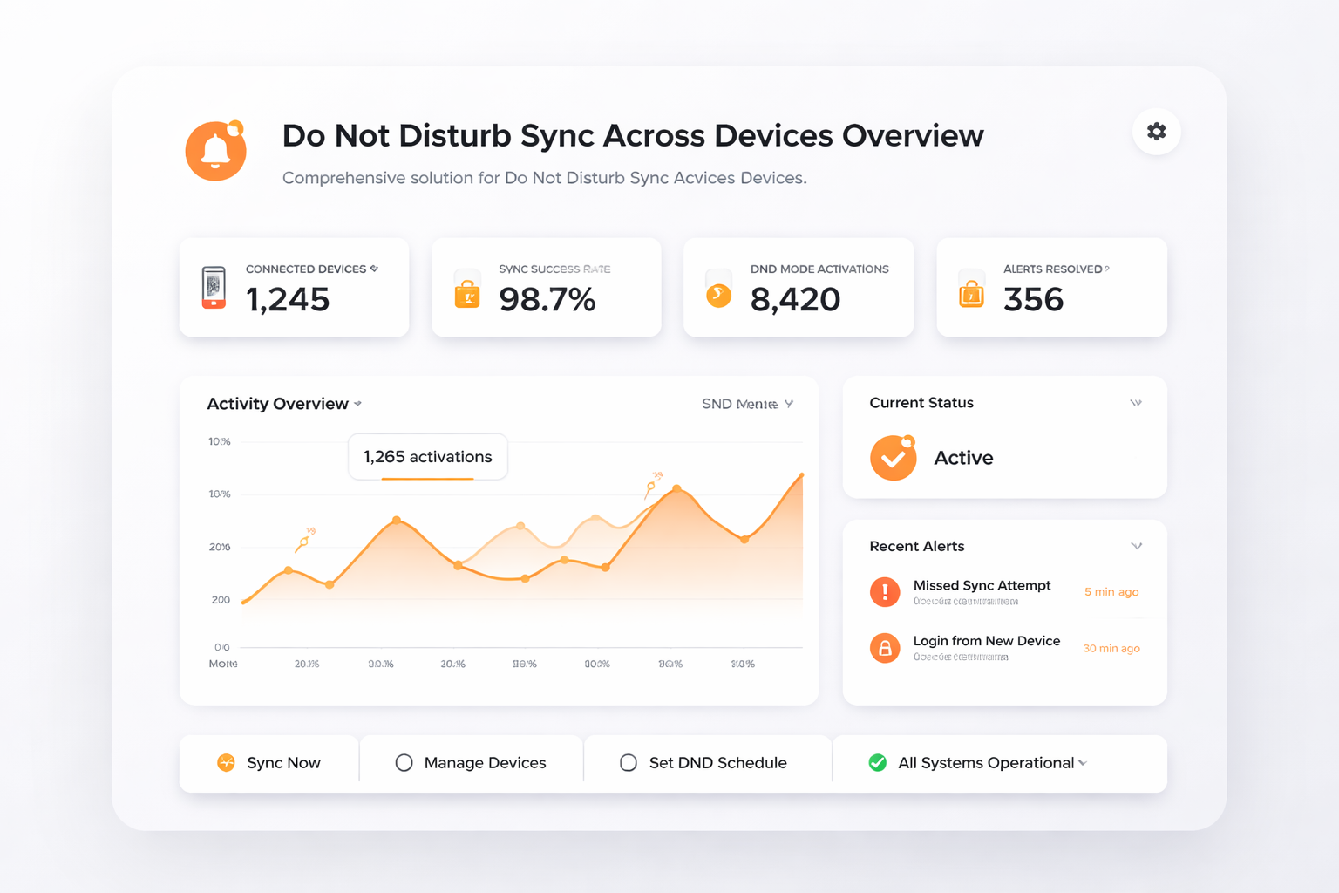Viewport: 1339px width, 893px height.
Task: Collapse the Current Status panel chevron
Action: [x=1136, y=403]
